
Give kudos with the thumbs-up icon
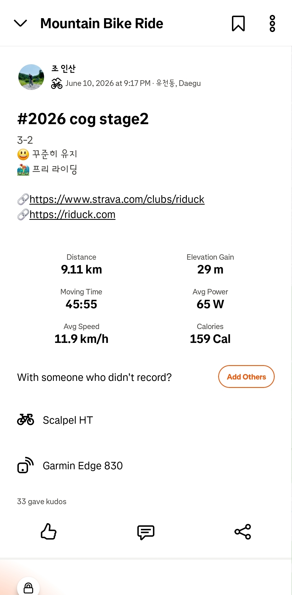(49, 531)
